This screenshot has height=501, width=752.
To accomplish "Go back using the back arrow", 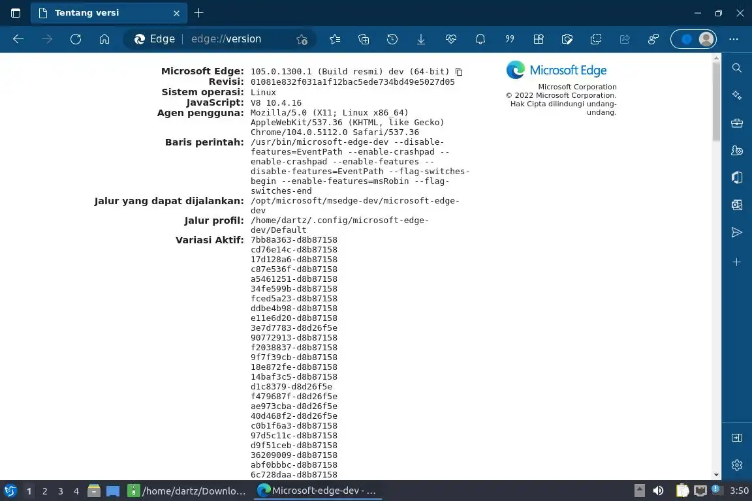I will coord(18,39).
